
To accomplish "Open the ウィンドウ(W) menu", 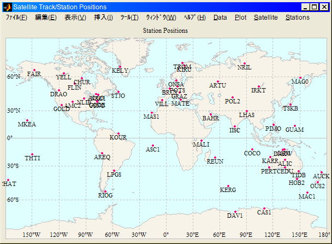I will pos(161,18).
